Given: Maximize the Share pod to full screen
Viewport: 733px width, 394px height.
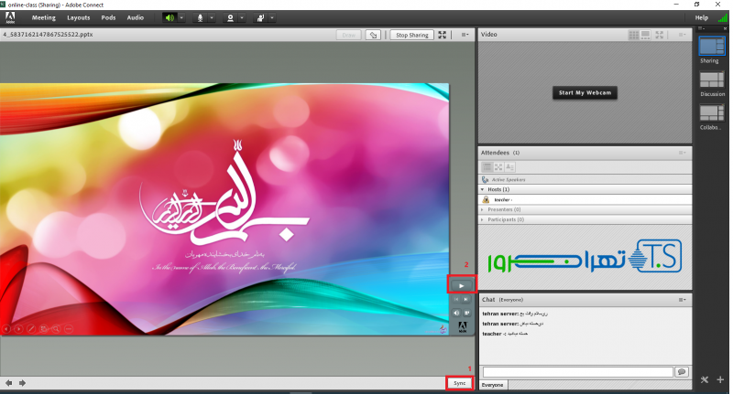Looking at the screenshot, I should pyautogui.click(x=443, y=35).
